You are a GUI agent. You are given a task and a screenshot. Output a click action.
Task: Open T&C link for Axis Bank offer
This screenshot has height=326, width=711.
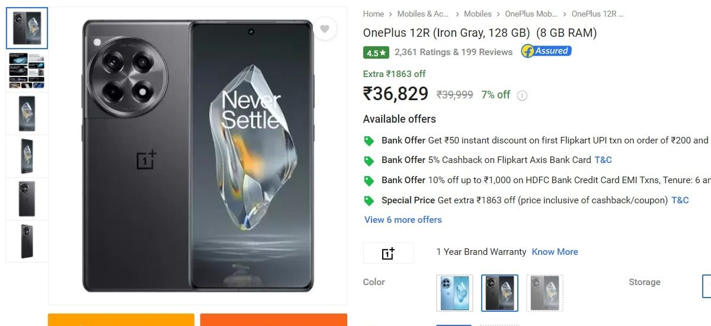[x=603, y=160]
